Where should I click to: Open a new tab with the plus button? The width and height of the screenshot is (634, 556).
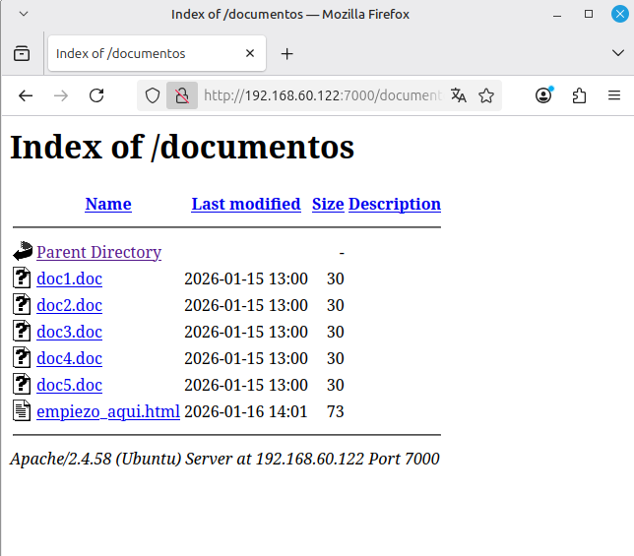[x=286, y=54]
